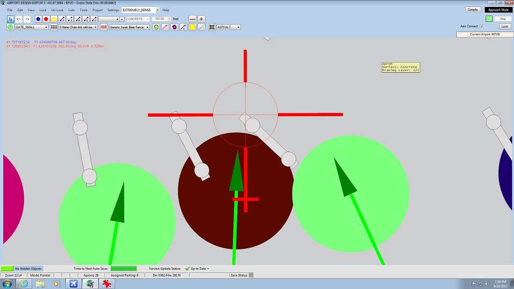The width and height of the screenshot is (514, 289).
Task: Open the Project menu
Action: (x=97, y=10)
